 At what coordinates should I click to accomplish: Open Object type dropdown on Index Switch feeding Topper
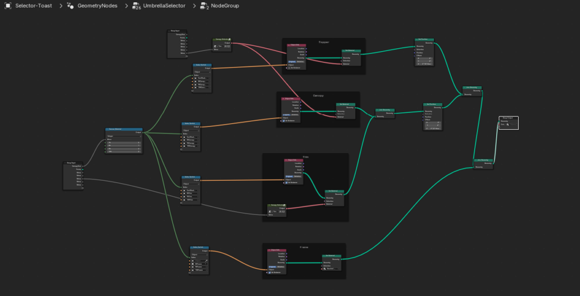pyautogui.click(x=202, y=72)
